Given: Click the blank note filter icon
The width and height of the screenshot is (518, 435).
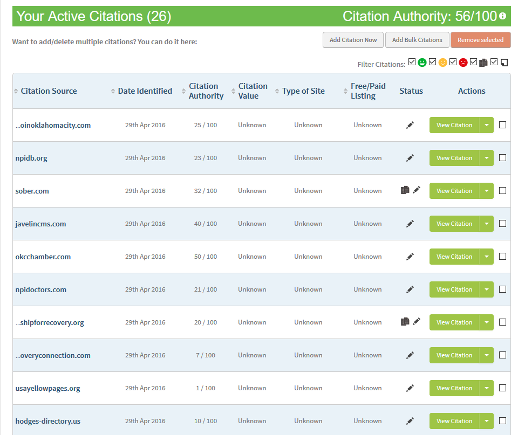Looking at the screenshot, I should (504, 63).
